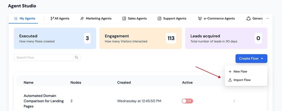282x111 pixels.
Task: Open the three-dot menu for the flow row
Action: [234, 101]
